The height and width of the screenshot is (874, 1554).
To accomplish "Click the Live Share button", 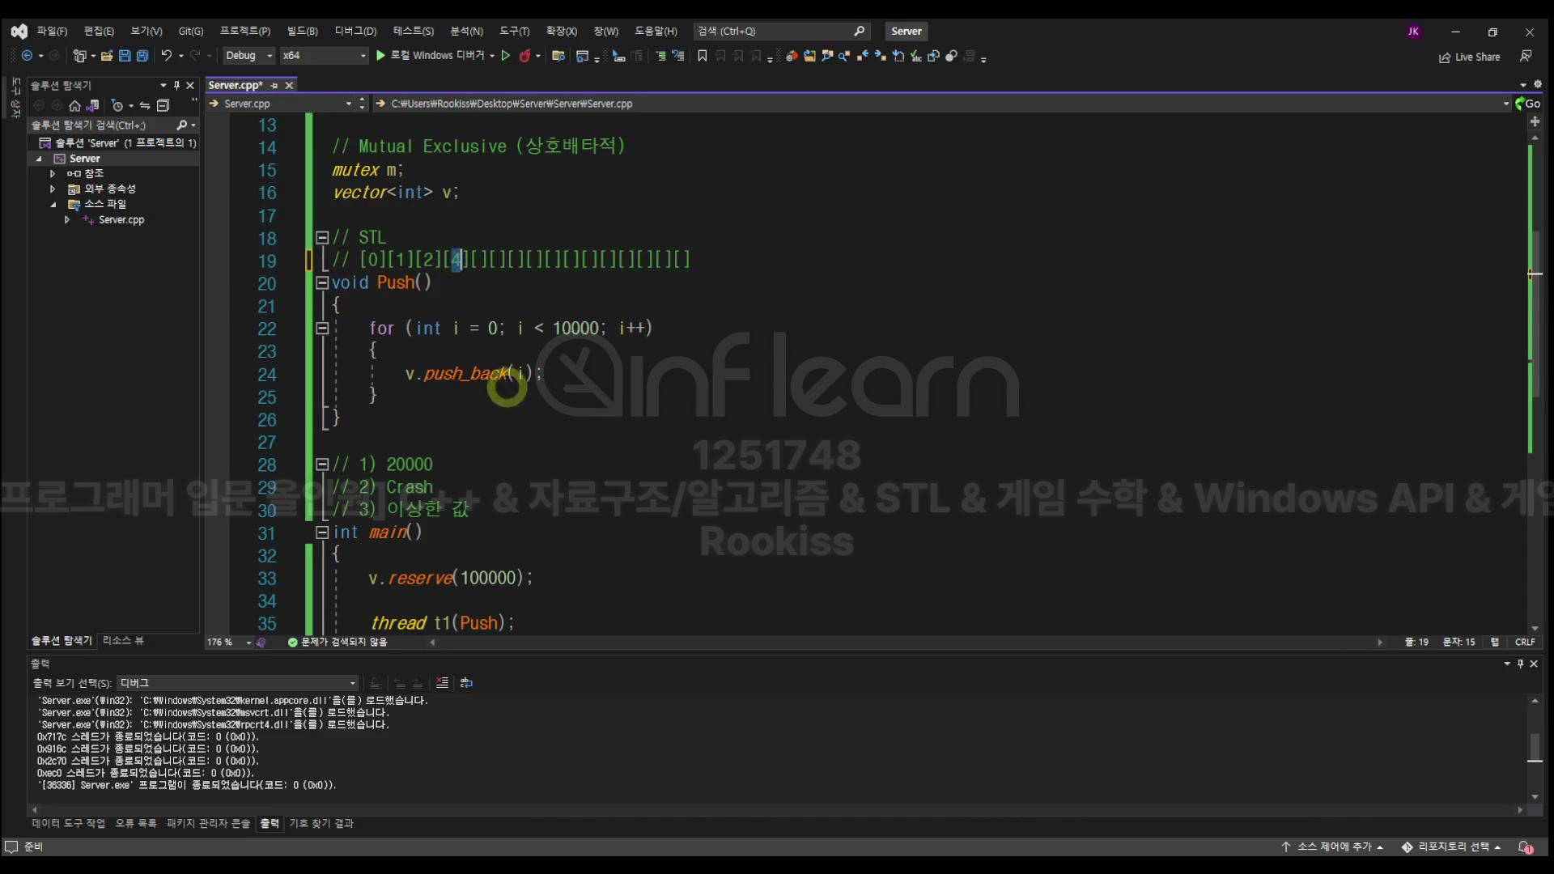I will pyautogui.click(x=1469, y=57).
